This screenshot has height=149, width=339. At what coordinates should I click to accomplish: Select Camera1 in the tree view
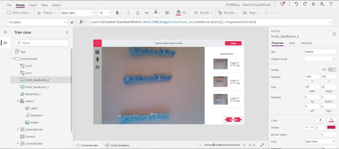click(30, 137)
